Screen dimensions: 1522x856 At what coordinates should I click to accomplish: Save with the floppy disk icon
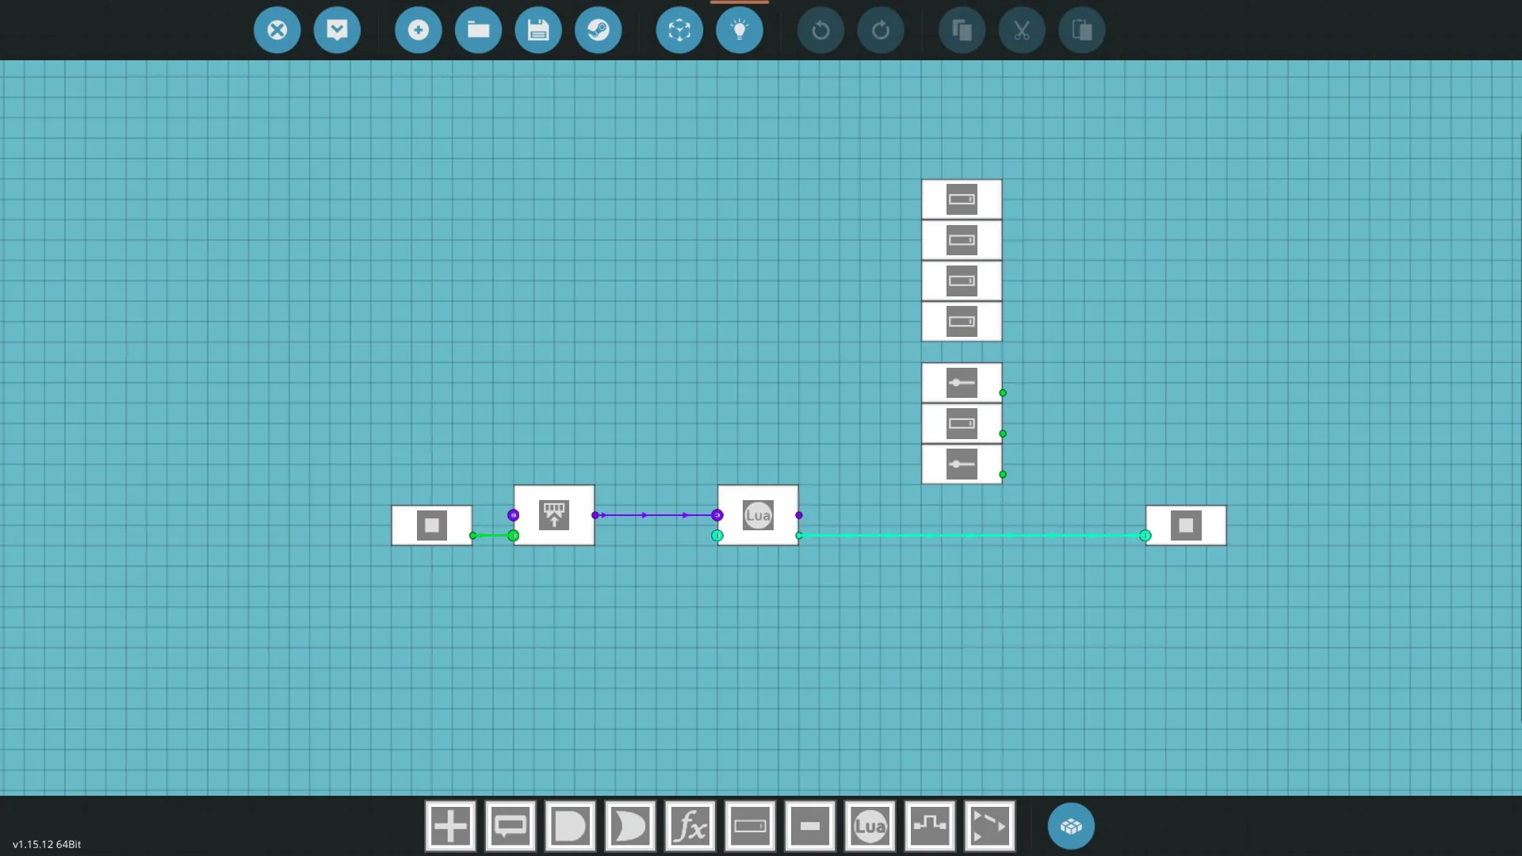(x=538, y=30)
